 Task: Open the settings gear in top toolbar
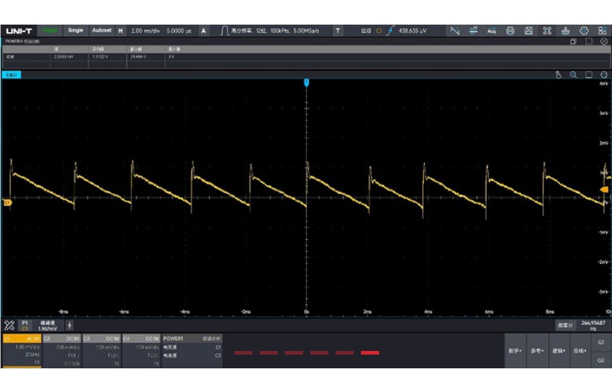pyautogui.click(x=585, y=30)
